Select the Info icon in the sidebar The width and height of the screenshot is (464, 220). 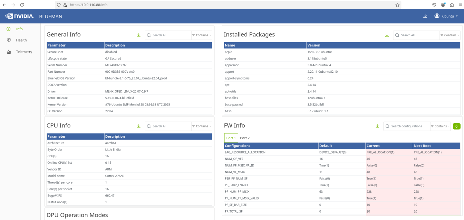pos(8,29)
